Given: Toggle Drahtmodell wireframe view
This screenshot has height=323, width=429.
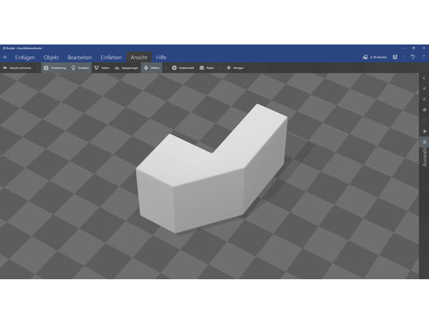Looking at the screenshot, I should coord(183,68).
